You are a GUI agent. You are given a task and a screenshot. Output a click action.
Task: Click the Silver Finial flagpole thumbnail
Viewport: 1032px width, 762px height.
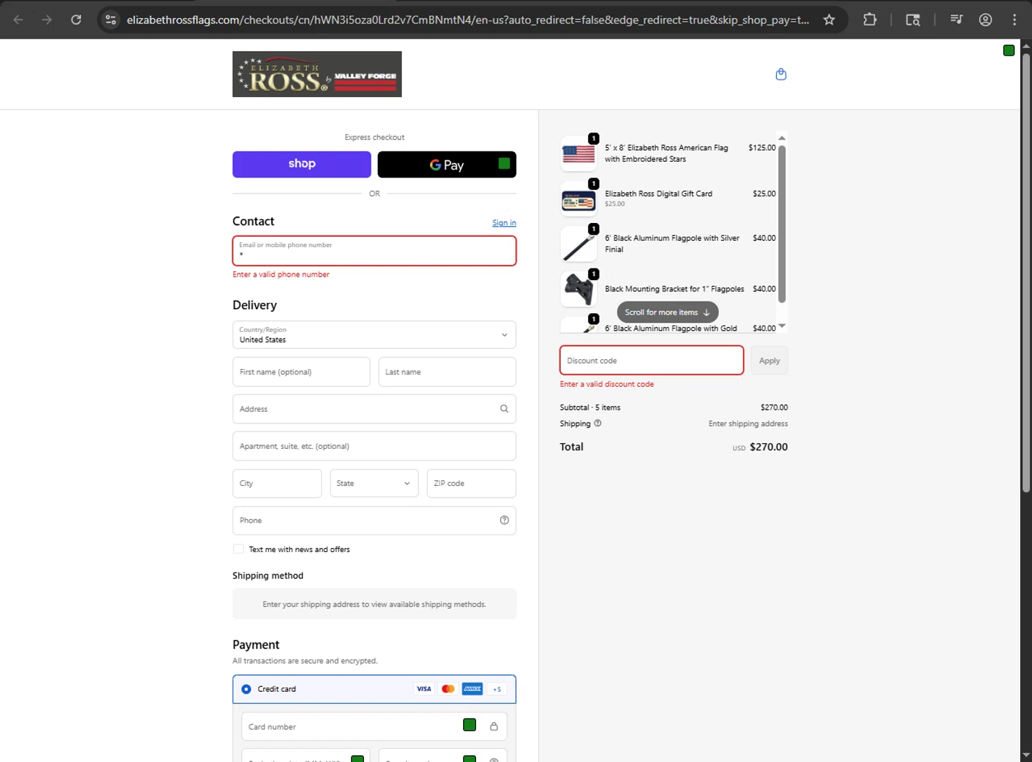click(579, 244)
